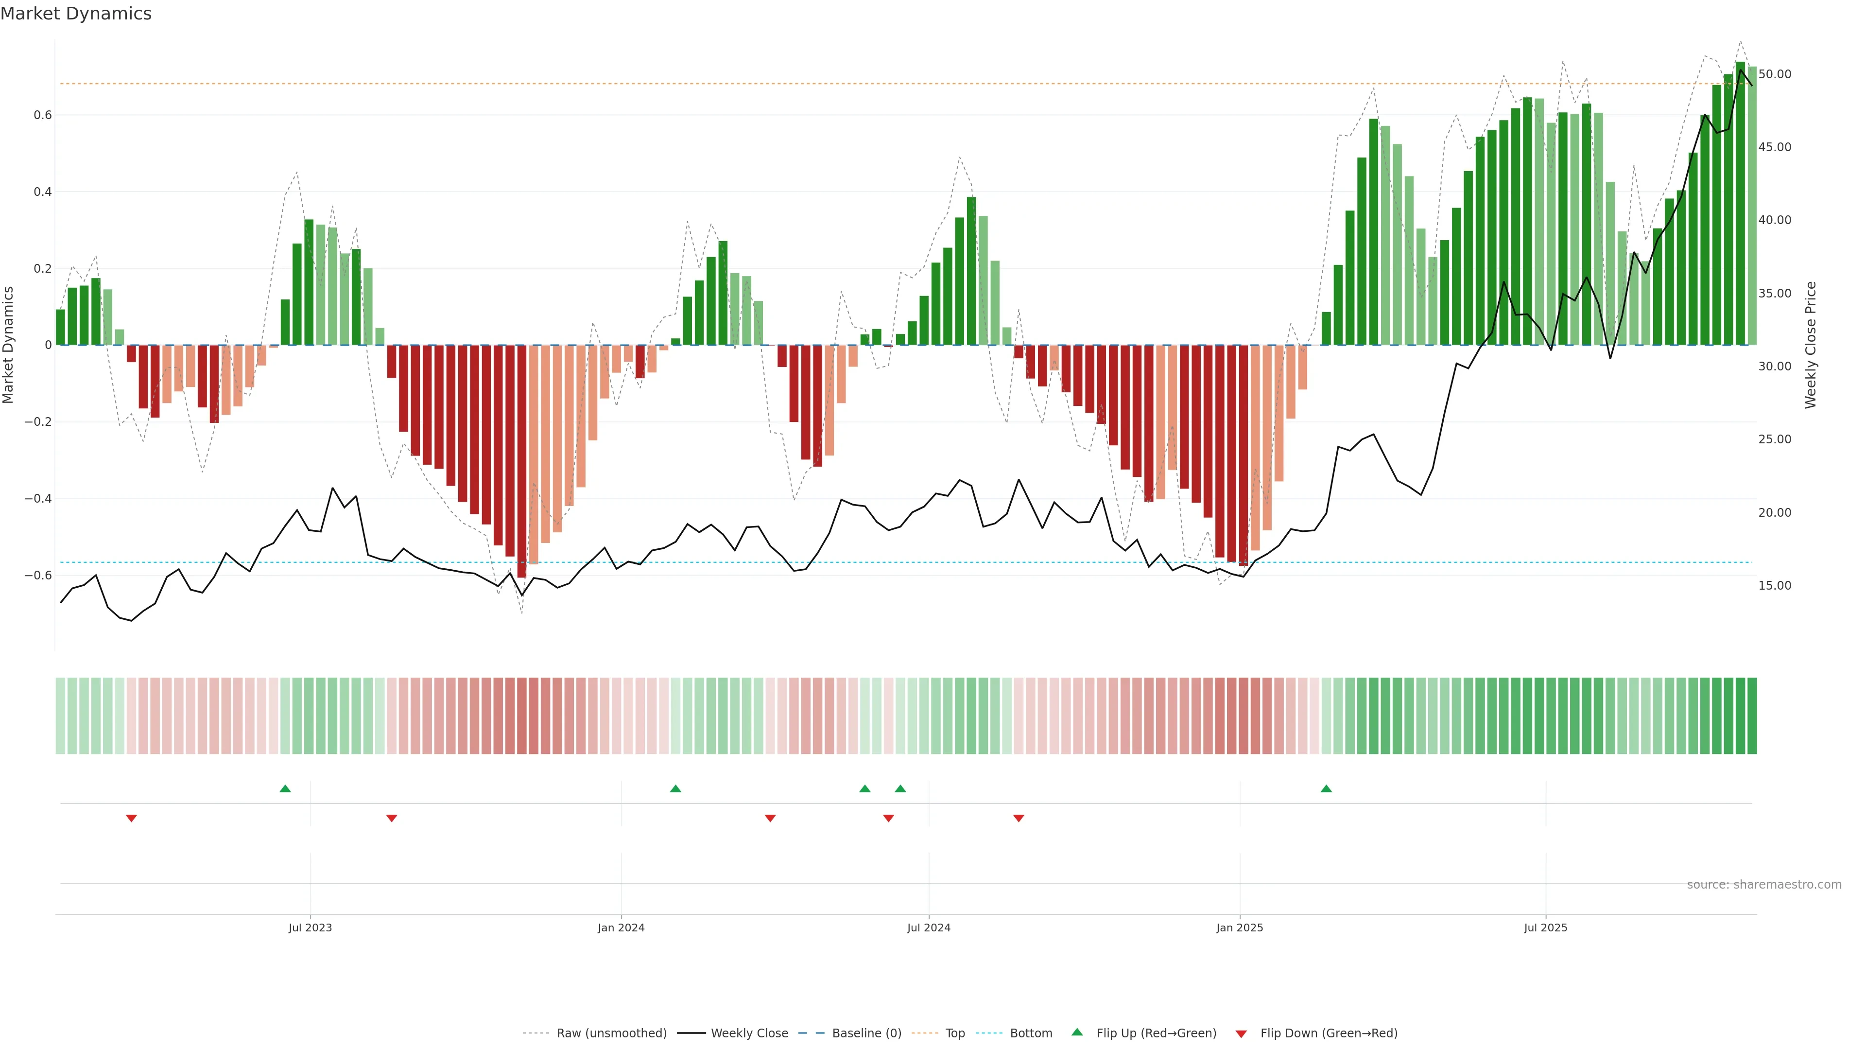The height and width of the screenshot is (1050, 1866).
Task: Click the Jan 2024 x-axis label
Action: coord(621,927)
